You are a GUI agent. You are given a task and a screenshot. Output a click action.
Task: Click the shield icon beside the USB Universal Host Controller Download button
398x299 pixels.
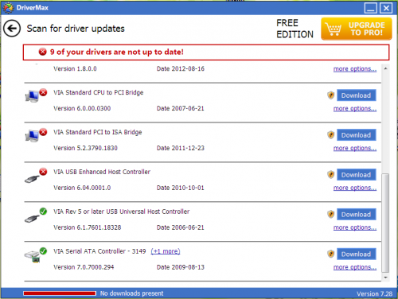[x=330, y=214]
